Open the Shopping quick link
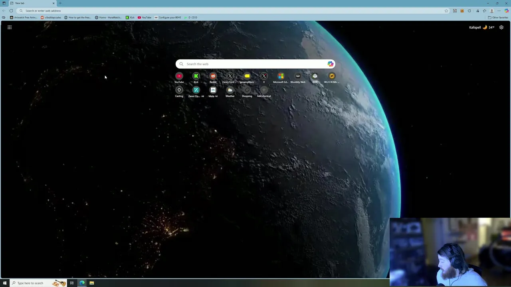This screenshot has height=287, width=511. 247,92
